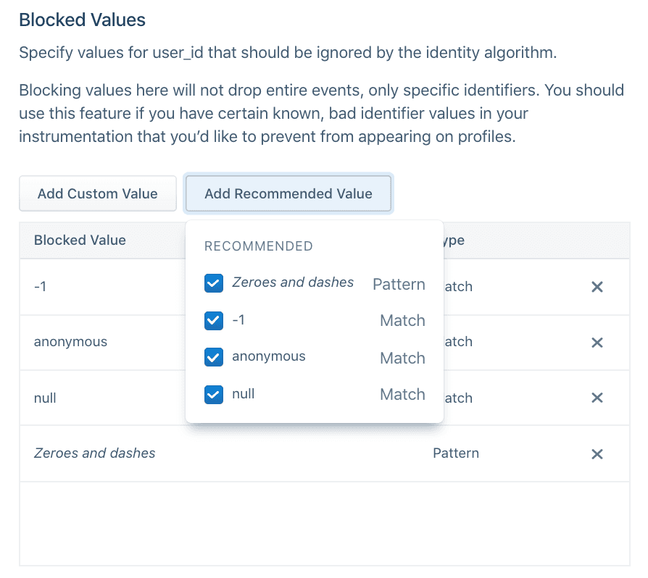Select the "Zeroes and dashes" table row
The image size is (648, 578).
94,453
